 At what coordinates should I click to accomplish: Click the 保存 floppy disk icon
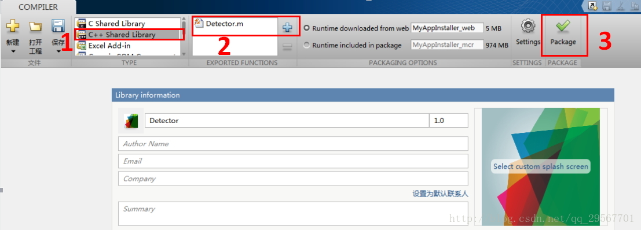58,26
